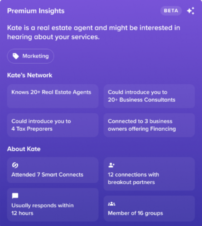Viewport: 202px width, 226px height.
Task: Click the breakout partners person icon
Action: click(111, 165)
